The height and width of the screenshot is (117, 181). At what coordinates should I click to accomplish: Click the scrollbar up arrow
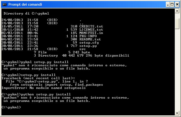(177, 11)
